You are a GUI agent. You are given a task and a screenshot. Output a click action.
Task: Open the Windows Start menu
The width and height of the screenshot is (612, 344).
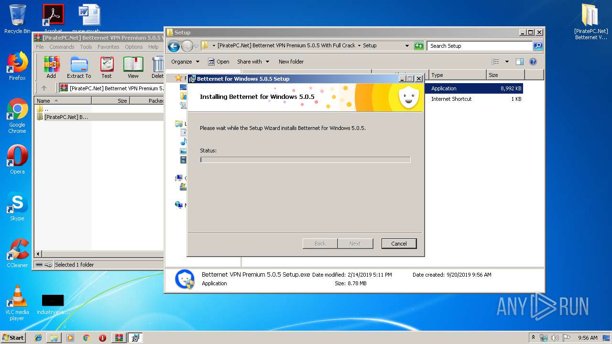[13, 338]
